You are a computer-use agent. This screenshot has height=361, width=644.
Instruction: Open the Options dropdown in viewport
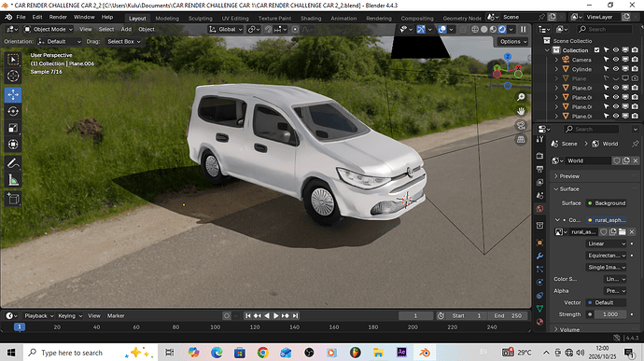[513, 41]
